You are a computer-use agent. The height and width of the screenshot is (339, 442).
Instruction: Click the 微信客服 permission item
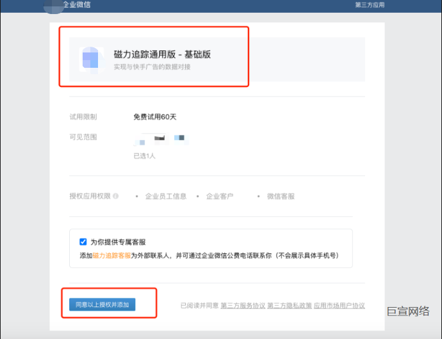[x=281, y=196]
